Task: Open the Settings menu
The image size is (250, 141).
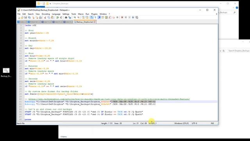Action: point(66,14)
